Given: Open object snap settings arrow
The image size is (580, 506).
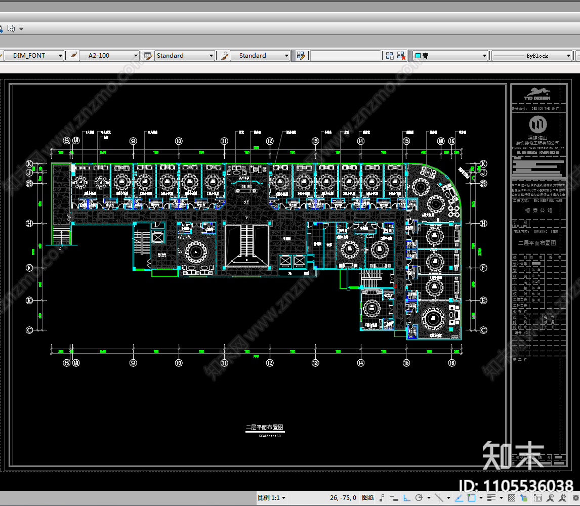Looking at the screenshot, I should tap(481, 498).
